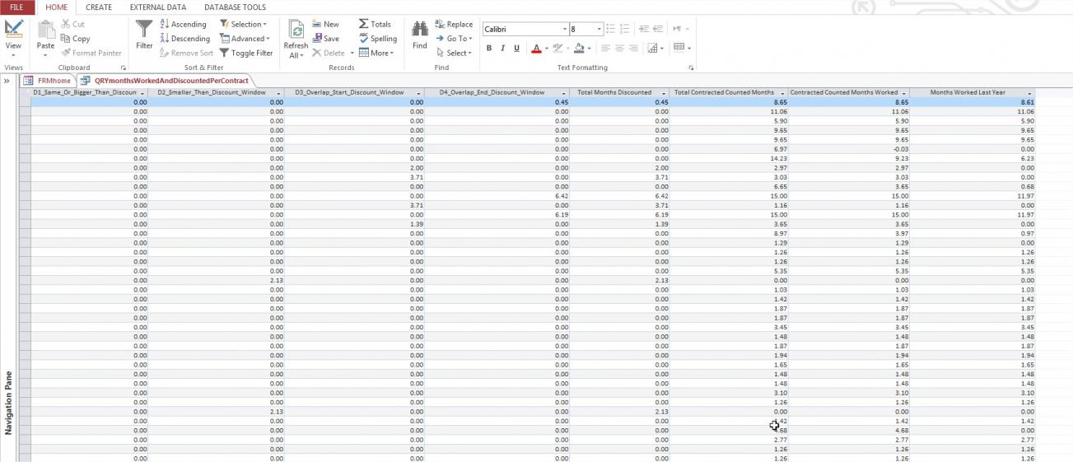Sort records Ascending
This screenshot has height=462, width=1073.
click(183, 25)
